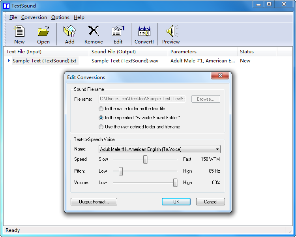
Task: Choose 'Use the user-defined folder and filename'
Action: pos(101,127)
